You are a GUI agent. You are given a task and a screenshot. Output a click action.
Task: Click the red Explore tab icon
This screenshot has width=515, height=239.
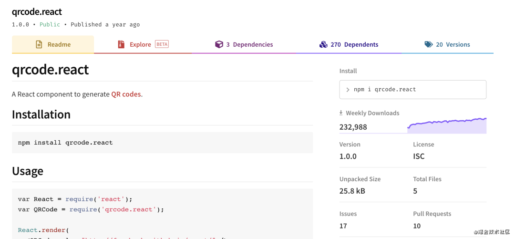(x=121, y=44)
